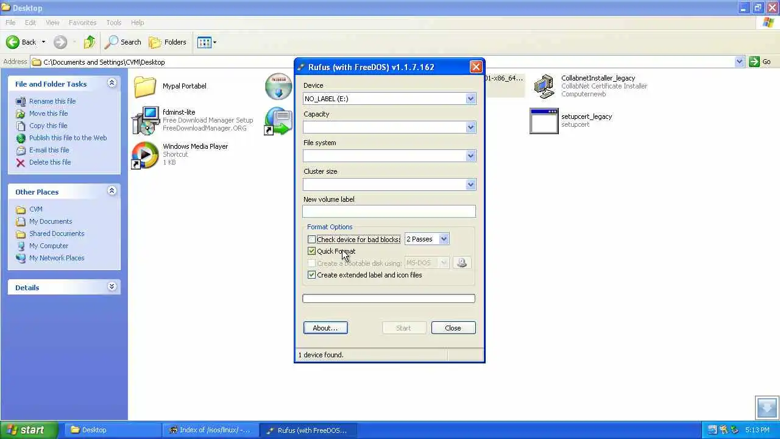Image resolution: width=780 pixels, height=439 pixels.
Task: Click the Rename this file icon
Action: point(21,101)
